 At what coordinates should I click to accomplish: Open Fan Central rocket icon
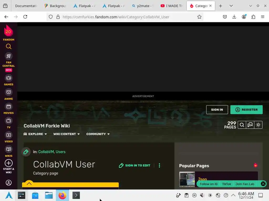click(9, 56)
